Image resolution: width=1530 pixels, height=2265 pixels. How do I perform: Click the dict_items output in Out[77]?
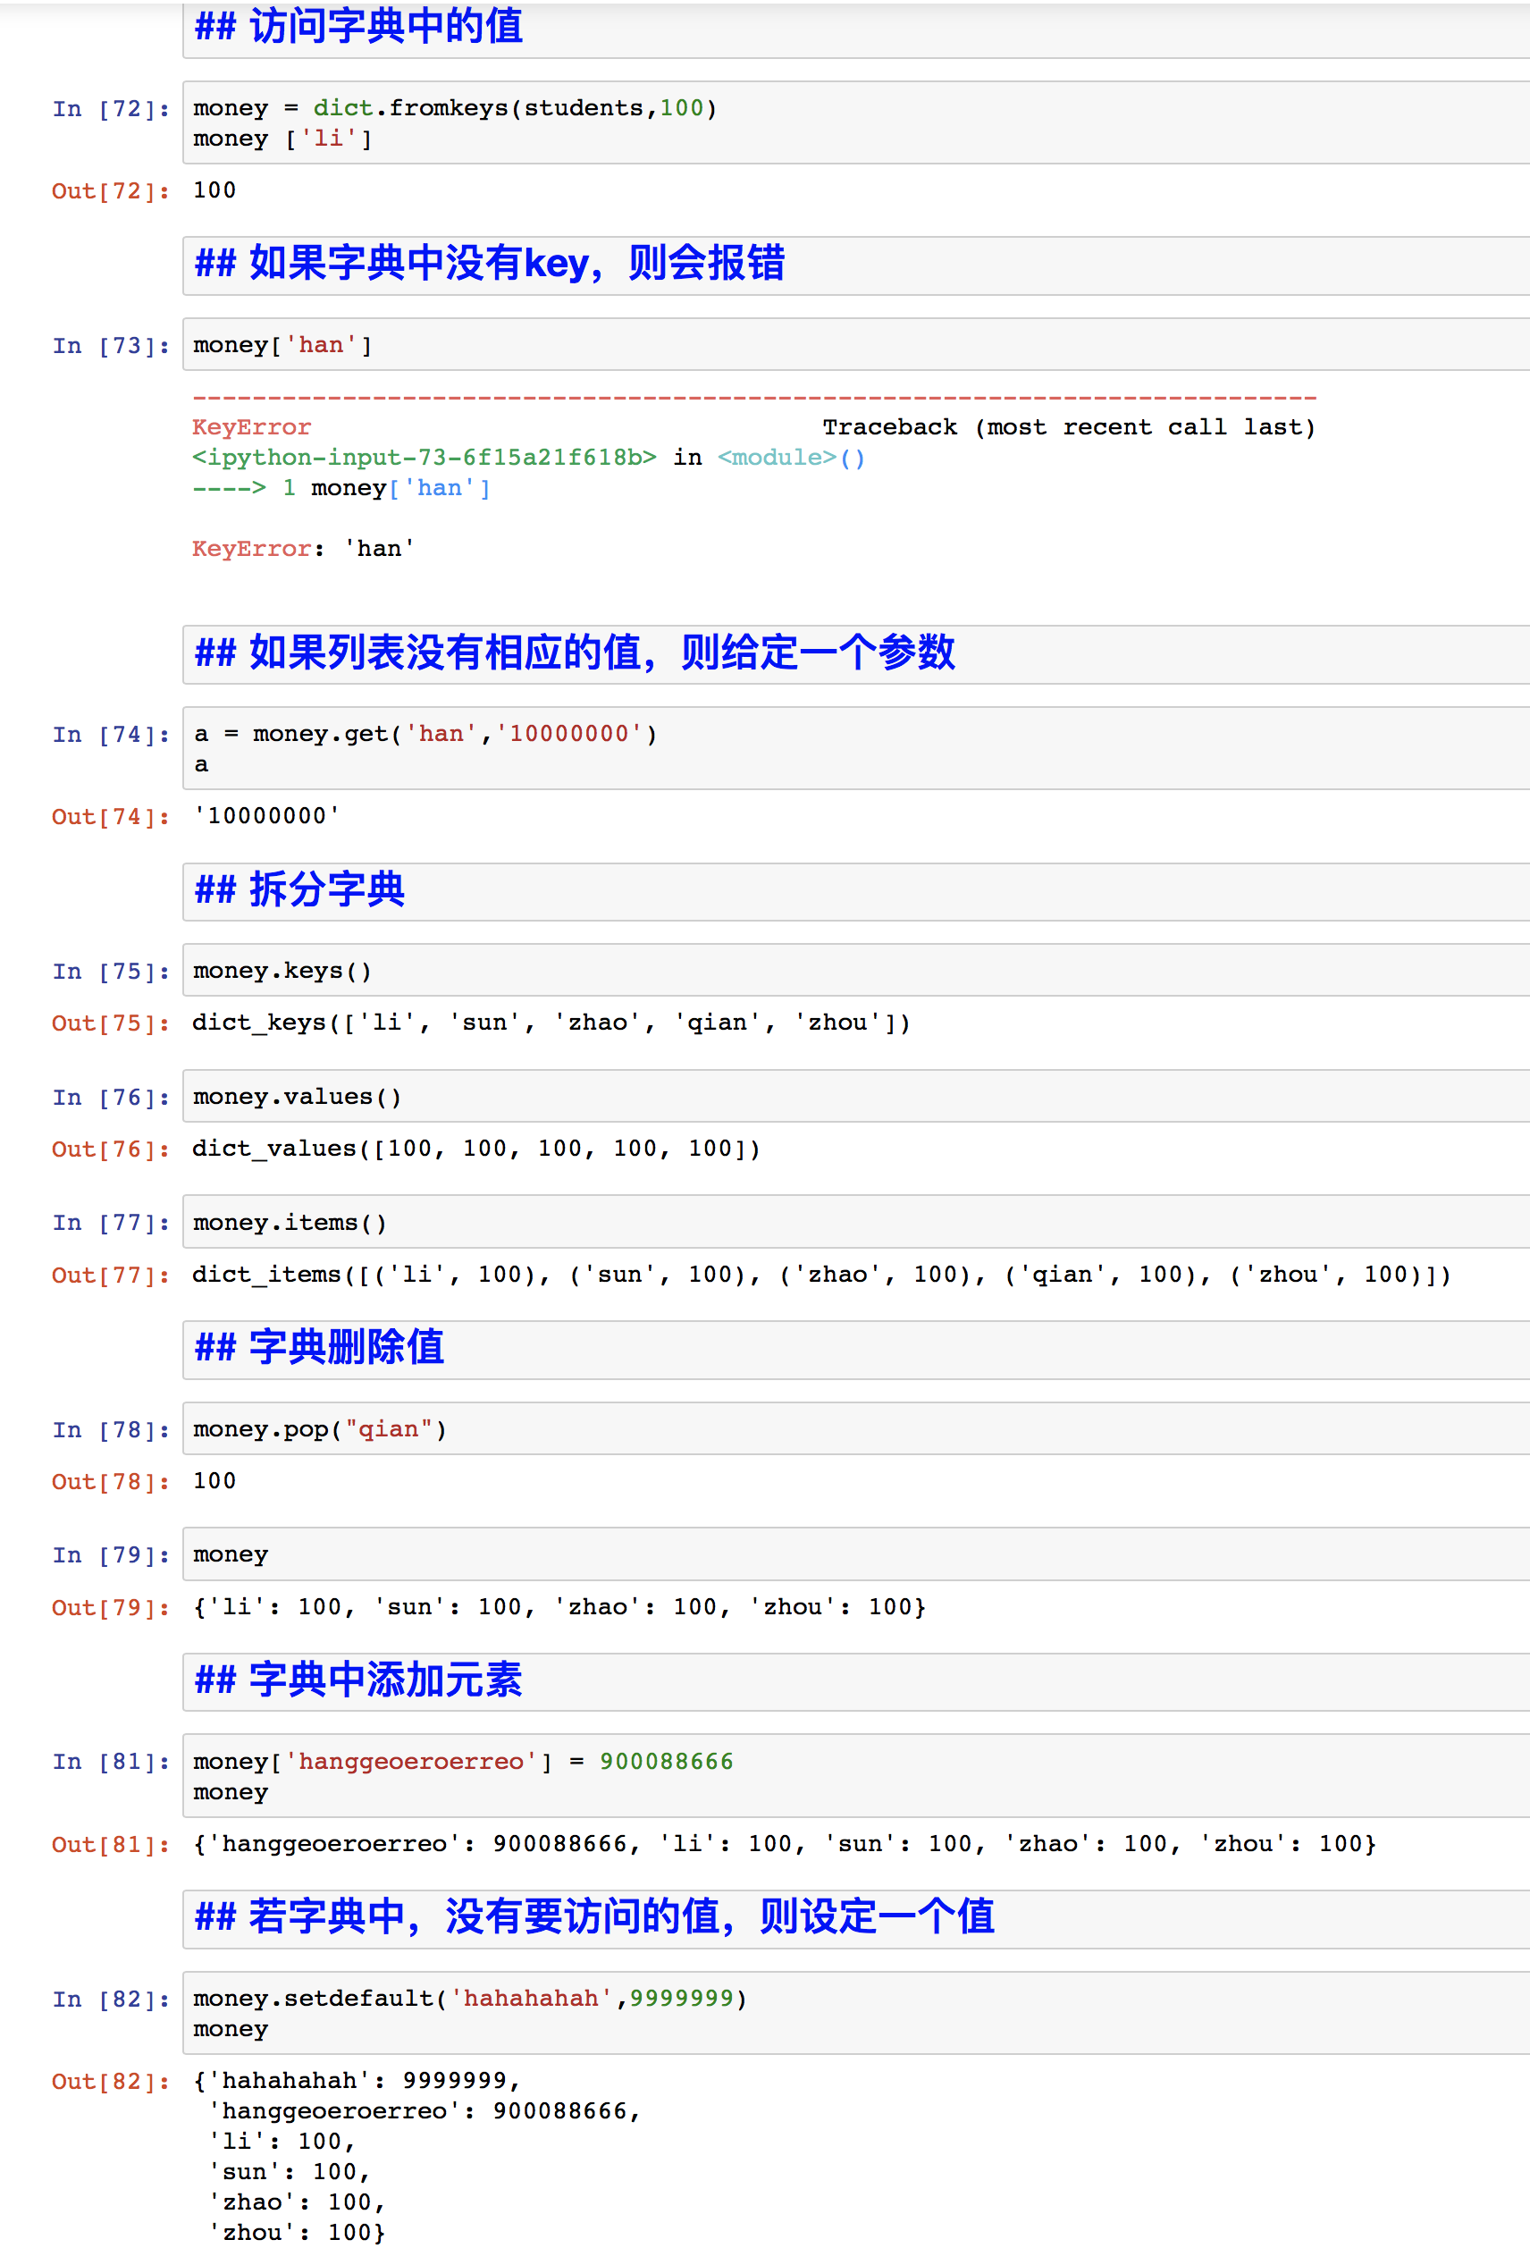[820, 1274]
